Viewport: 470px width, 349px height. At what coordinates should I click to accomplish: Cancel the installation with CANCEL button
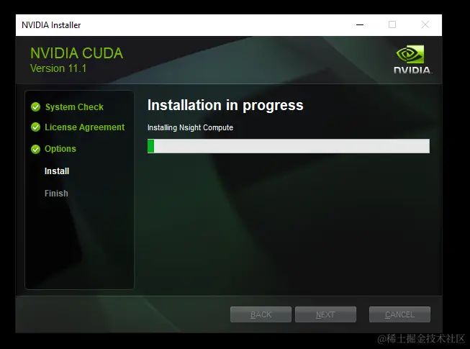point(400,314)
